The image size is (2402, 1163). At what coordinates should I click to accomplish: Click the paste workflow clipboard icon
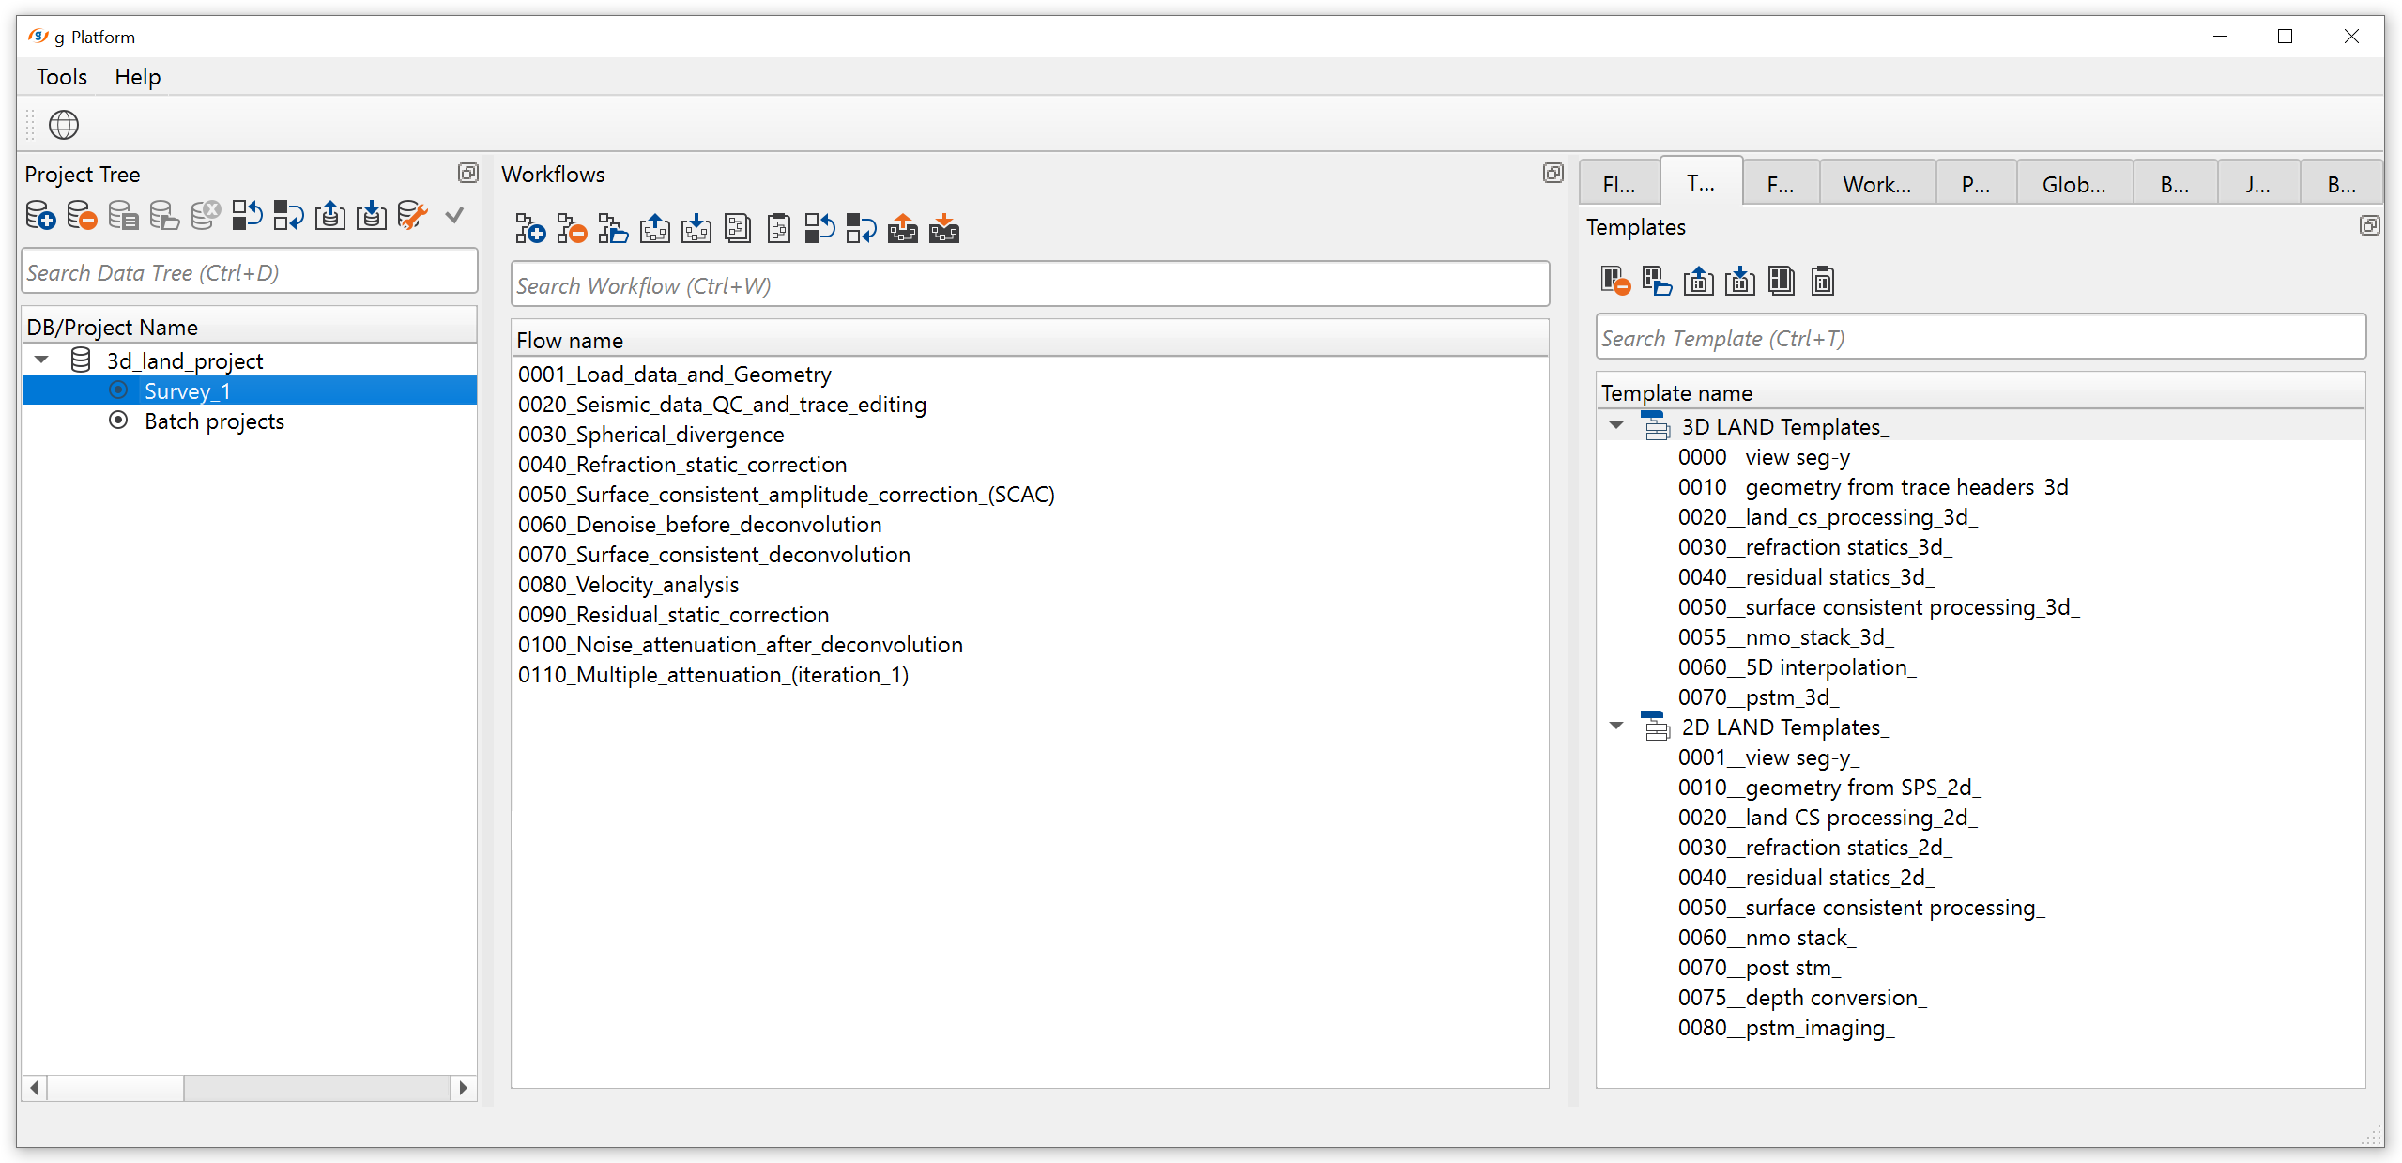click(778, 229)
